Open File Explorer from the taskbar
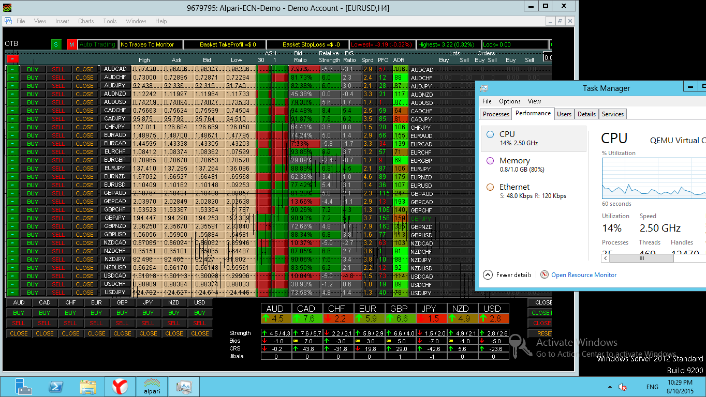This screenshot has width=706, height=397. point(88,387)
